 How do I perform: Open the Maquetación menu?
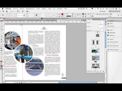[x=30, y=9]
